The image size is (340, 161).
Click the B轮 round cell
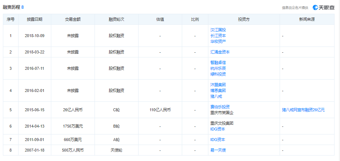(116, 126)
